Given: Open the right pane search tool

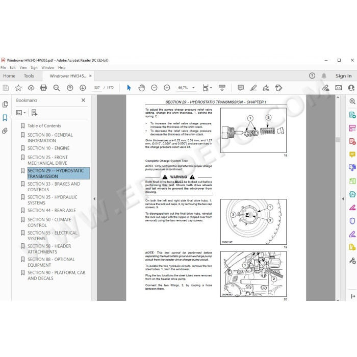Looking at the screenshot, I should 352,101.
